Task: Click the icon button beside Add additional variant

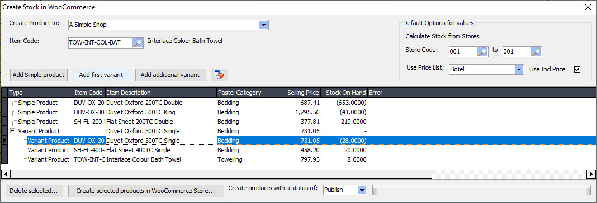Action: [219, 75]
